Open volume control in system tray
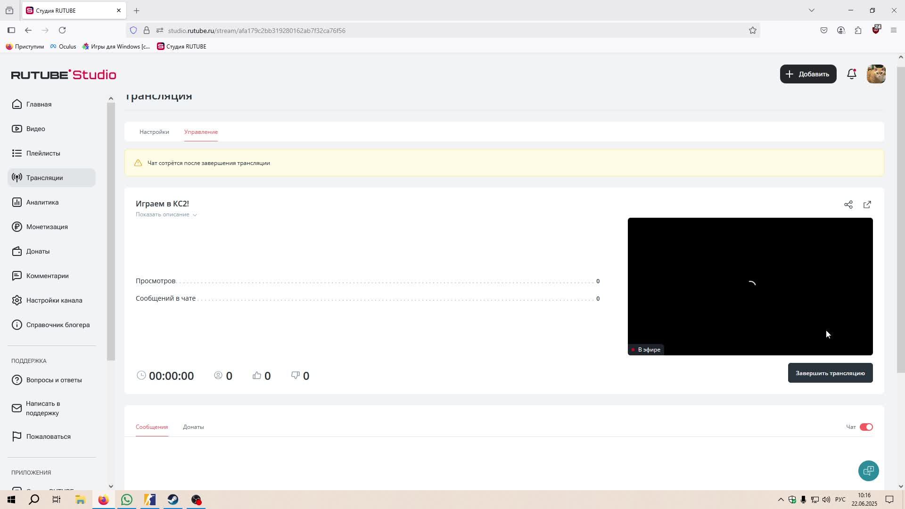The image size is (905, 509). click(x=826, y=500)
